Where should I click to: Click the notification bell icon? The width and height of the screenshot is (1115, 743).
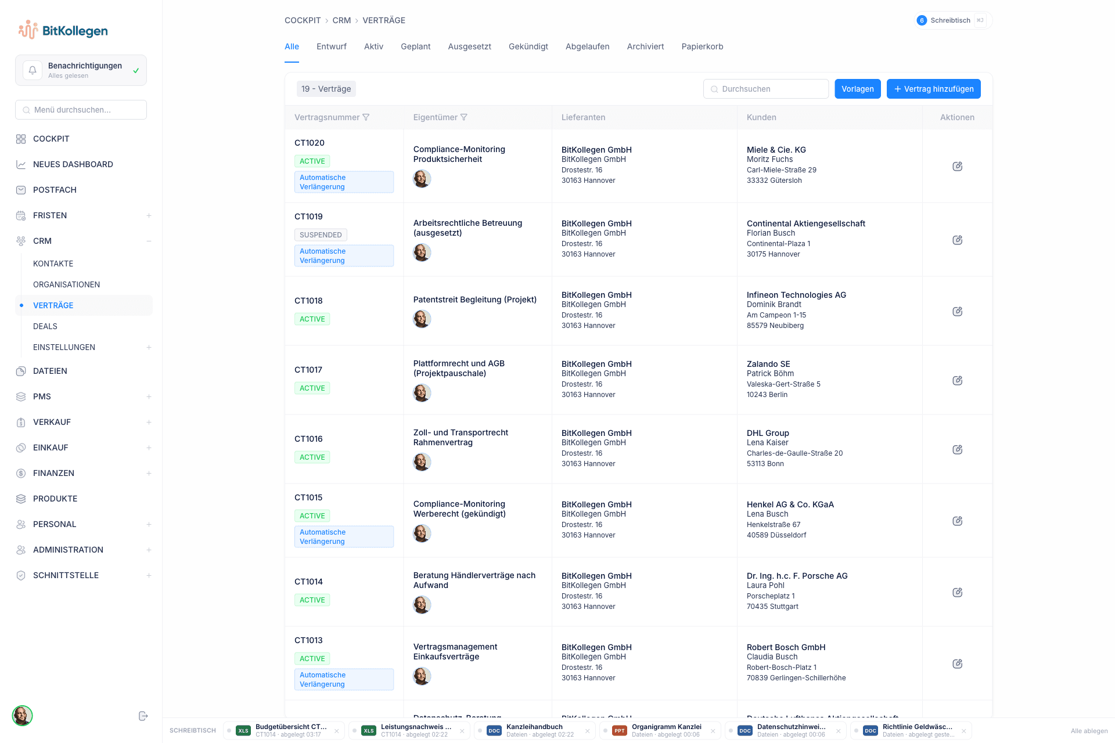point(33,70)
